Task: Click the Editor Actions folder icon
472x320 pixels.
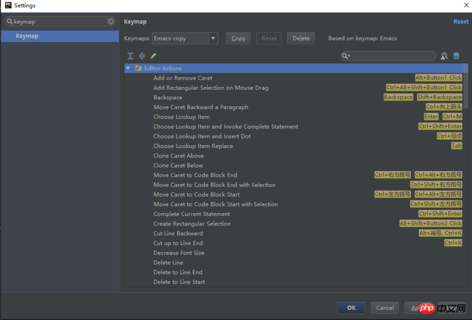Action: [139, 68]
